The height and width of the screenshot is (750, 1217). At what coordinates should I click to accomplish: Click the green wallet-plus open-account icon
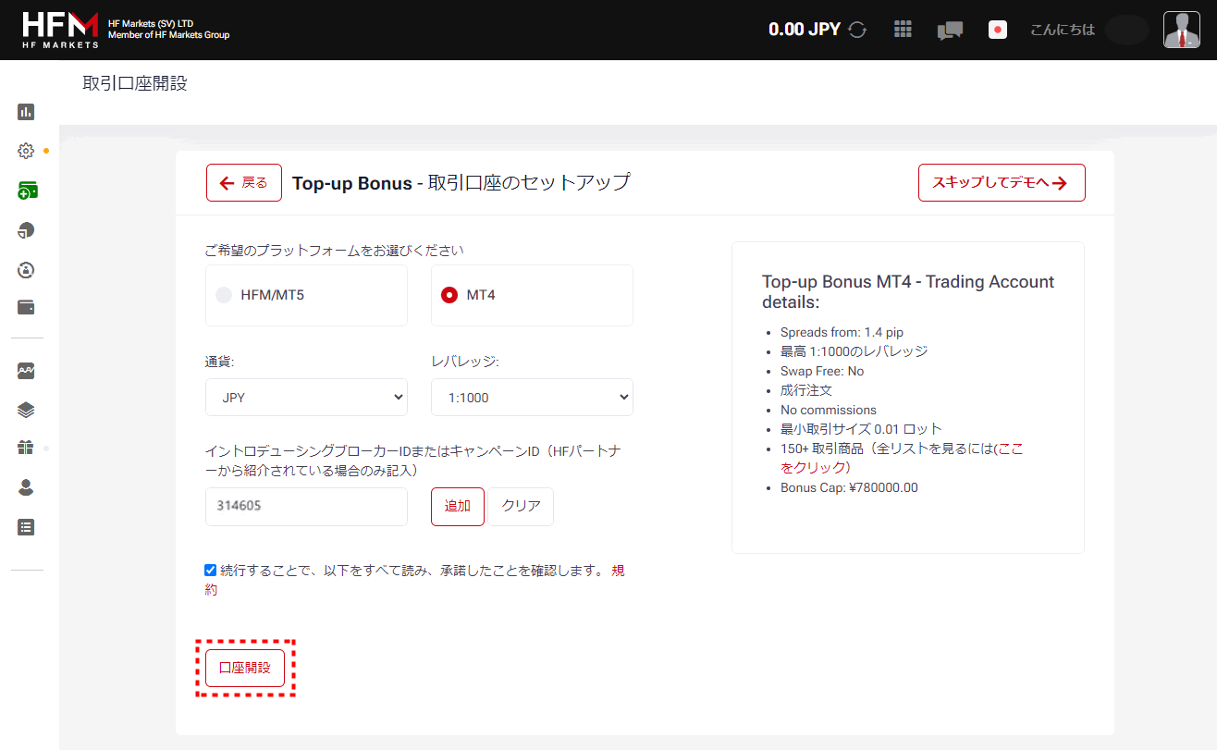click(x=27, y=191)
